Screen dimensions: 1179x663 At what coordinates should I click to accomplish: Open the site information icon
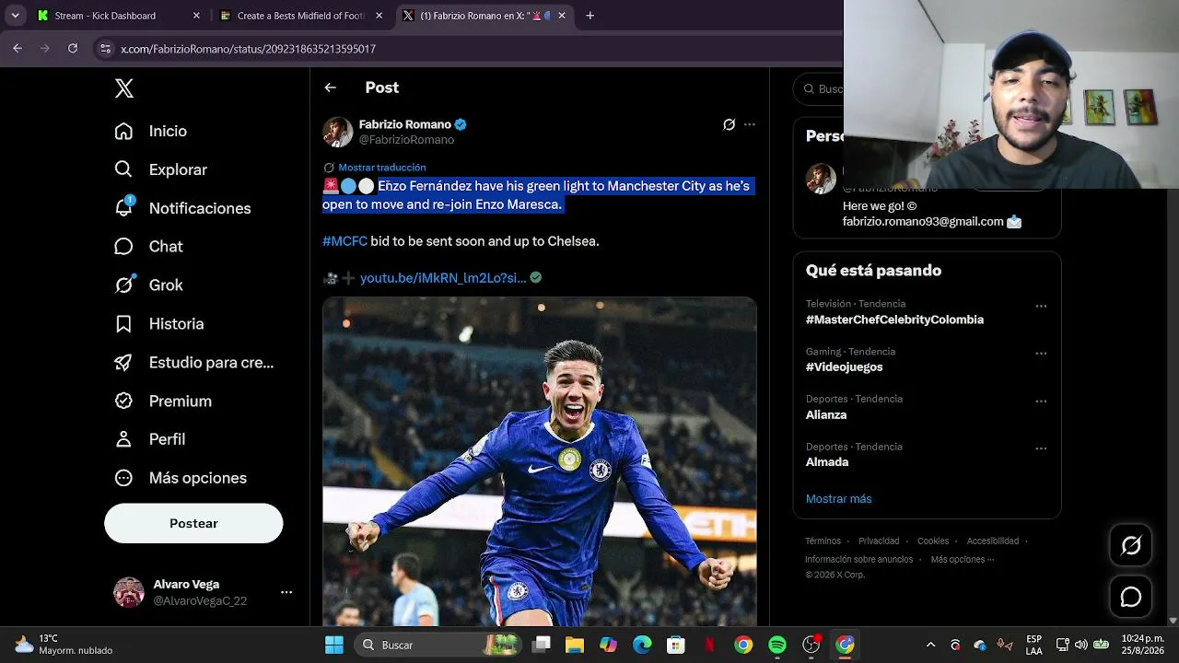pyautogui.click(x=106, y=49)
